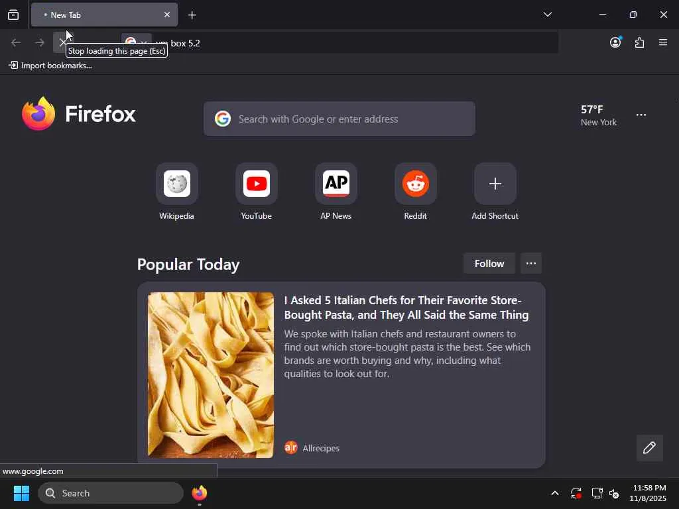Select the New Tab tab
Viewport: 679px width, 509px height.
pyautogui.click(x=104, y=15)
